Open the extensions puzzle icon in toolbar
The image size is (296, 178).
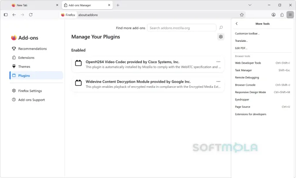(x=282, y=15)
